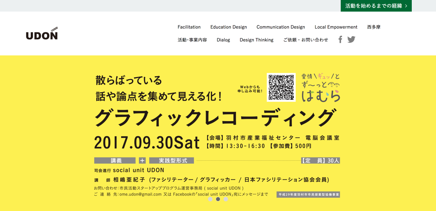The width and height of the screenshot is (436, 211).
Task: Open 活動・事業内容 in the navigation
Action: 192,40
